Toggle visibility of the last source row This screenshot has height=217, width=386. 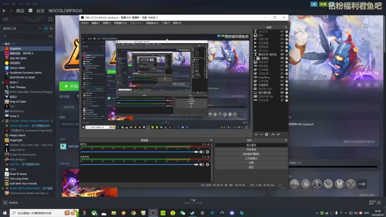(282, 100)
